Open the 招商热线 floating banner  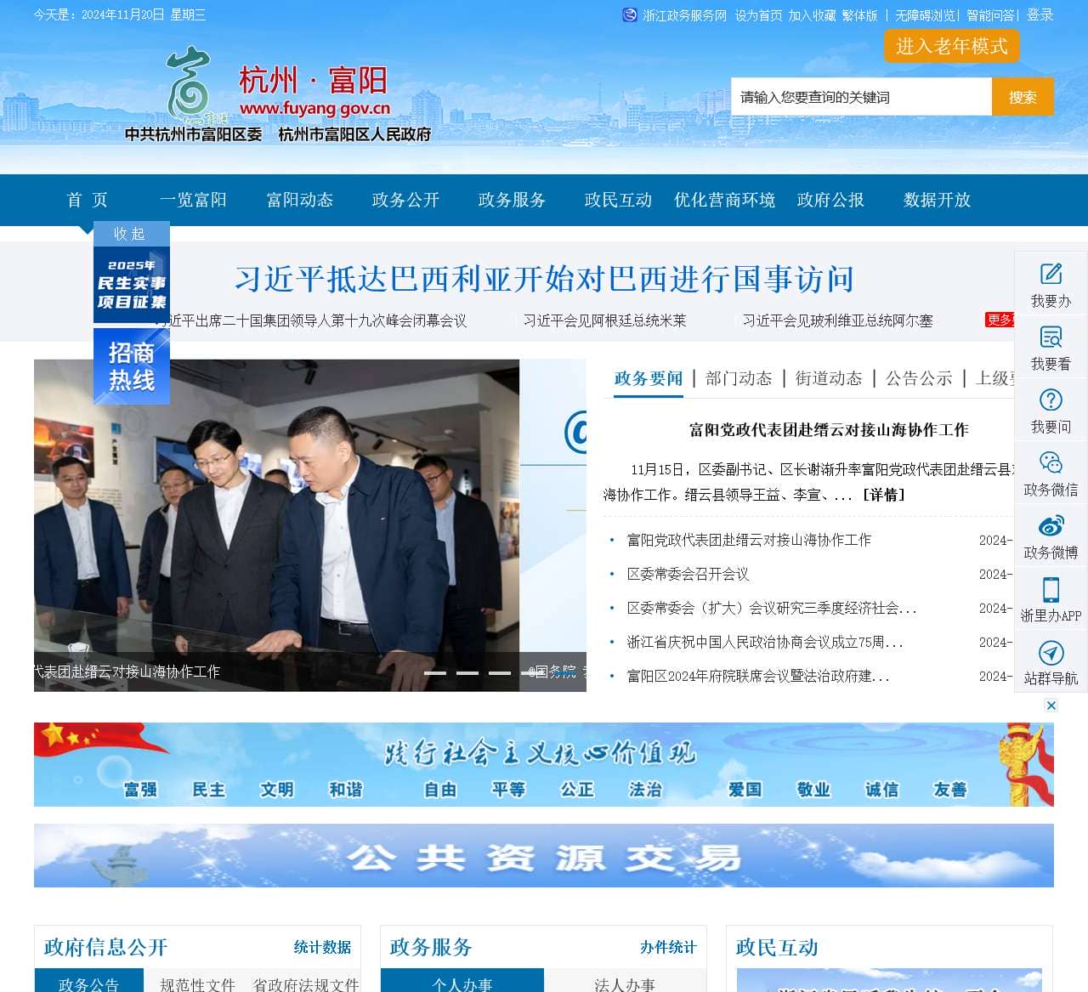click(x=132, y=366)
